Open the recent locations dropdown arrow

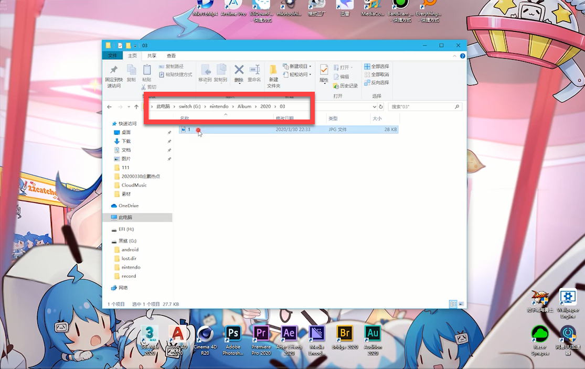(129, 106)
